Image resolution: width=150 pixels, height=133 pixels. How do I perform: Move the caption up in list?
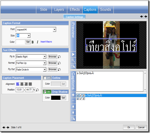click(73, 107)
